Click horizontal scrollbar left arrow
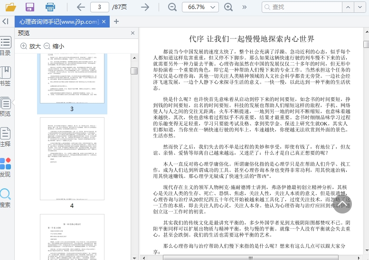The width and height of the screenshot is (369, 260). (x=144, y=258)
